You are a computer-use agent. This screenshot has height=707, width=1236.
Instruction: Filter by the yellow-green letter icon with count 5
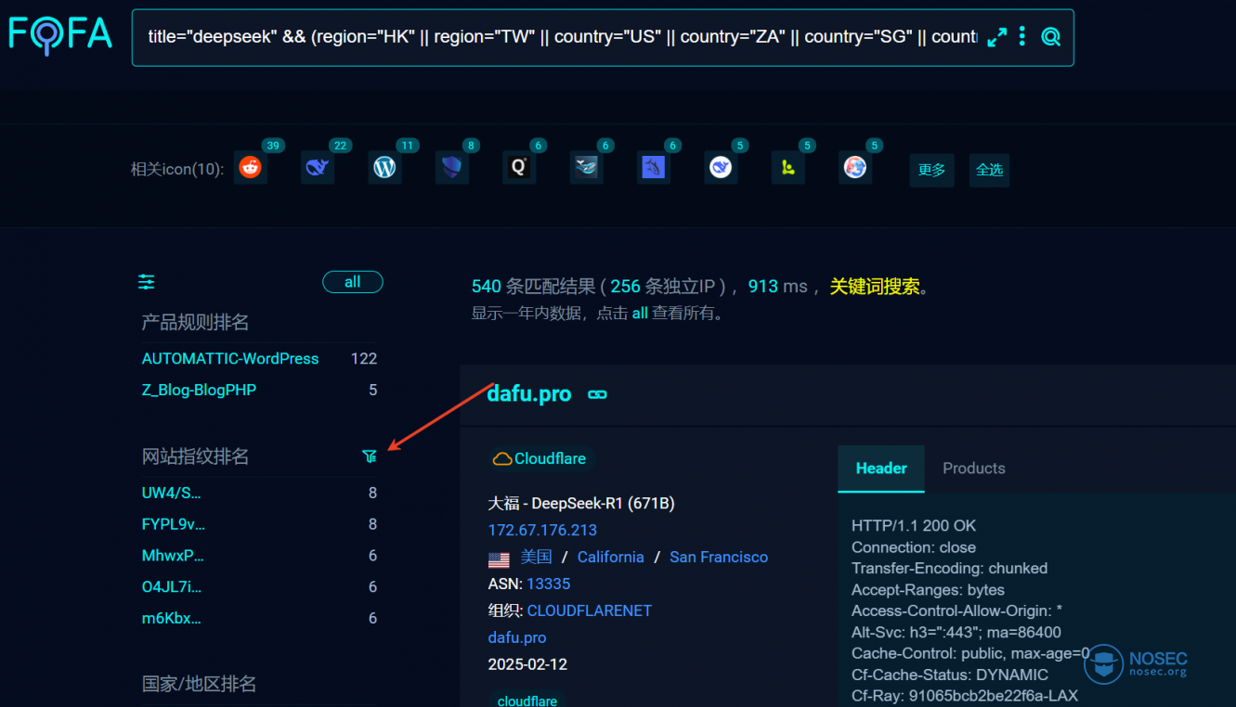(787, 167)
